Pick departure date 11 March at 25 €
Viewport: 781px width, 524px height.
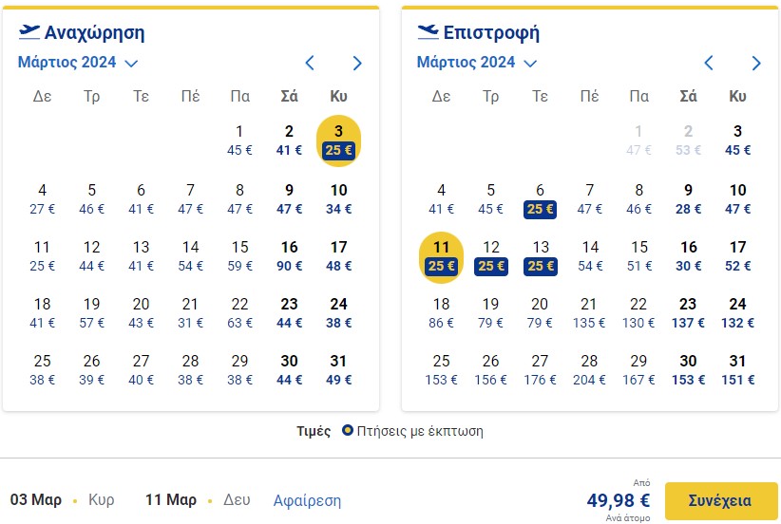click(43, 256)
